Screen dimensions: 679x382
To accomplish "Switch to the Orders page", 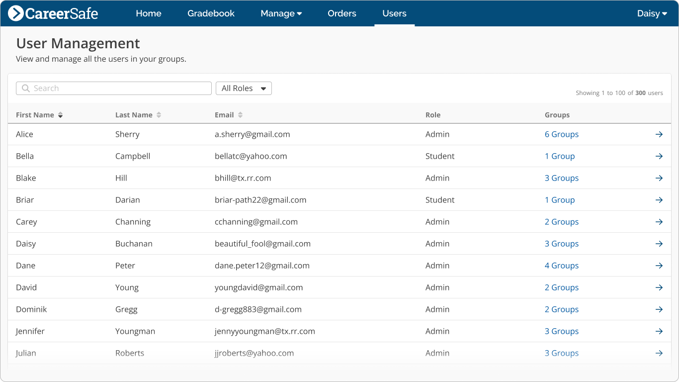I will tap(341, 13).
